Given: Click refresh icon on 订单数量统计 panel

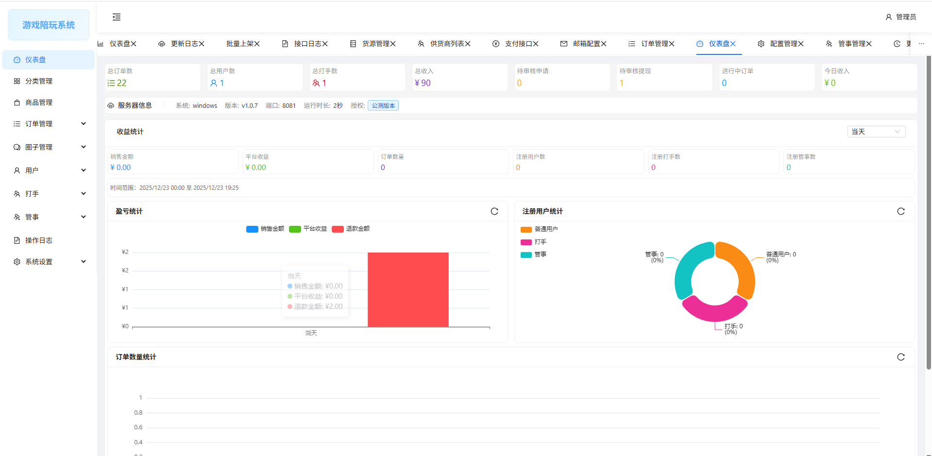Looking at the screenshot, I should click(x=901, y=357).
